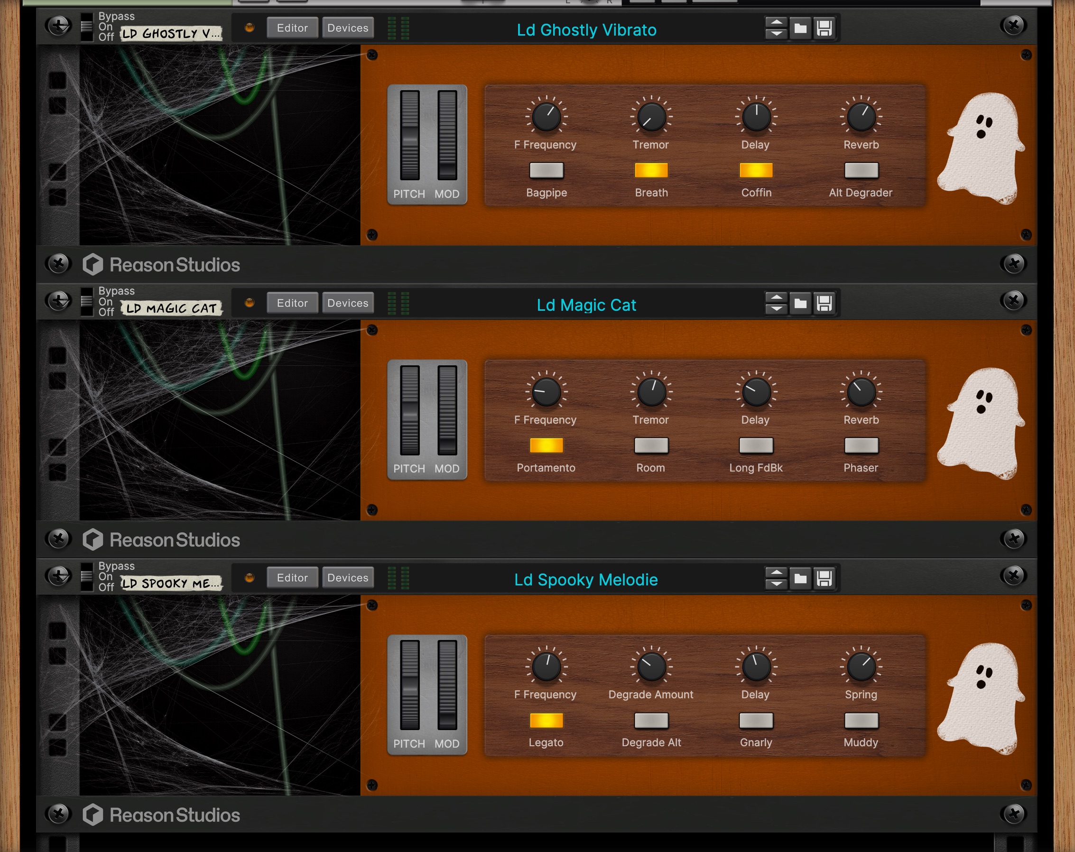
Task: Click Delay knob on Ld Magic Cat
Action: (756, 392)
